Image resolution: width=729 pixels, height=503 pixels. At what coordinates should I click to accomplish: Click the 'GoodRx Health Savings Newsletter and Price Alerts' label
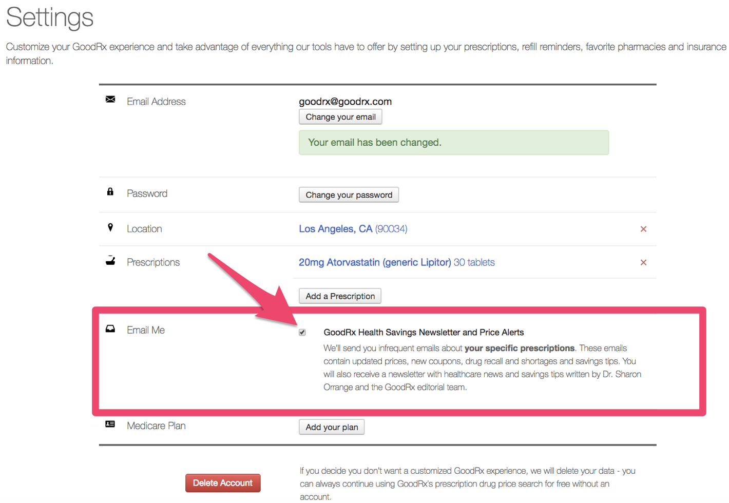pos(424,333)
